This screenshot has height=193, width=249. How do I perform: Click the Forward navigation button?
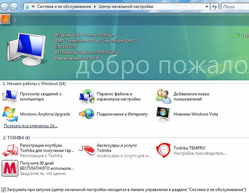tap(14, 6)
